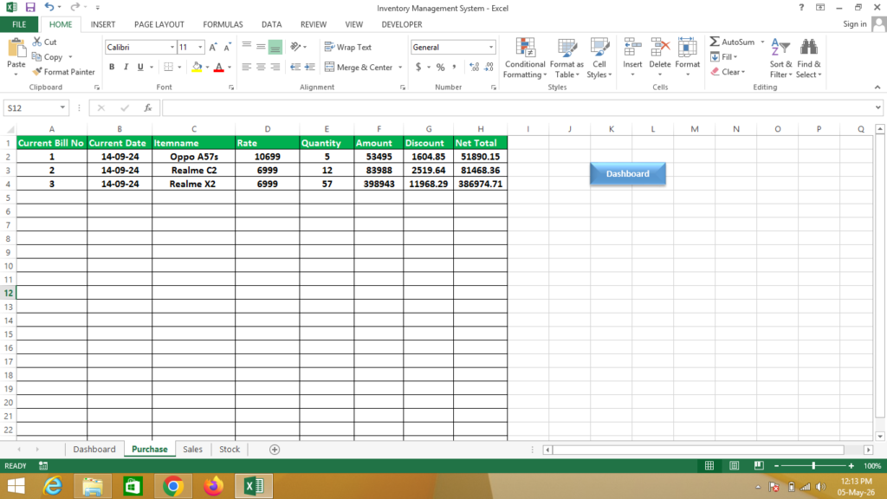
Task: Add a new sheet with plus button
Action: (275, 450)
